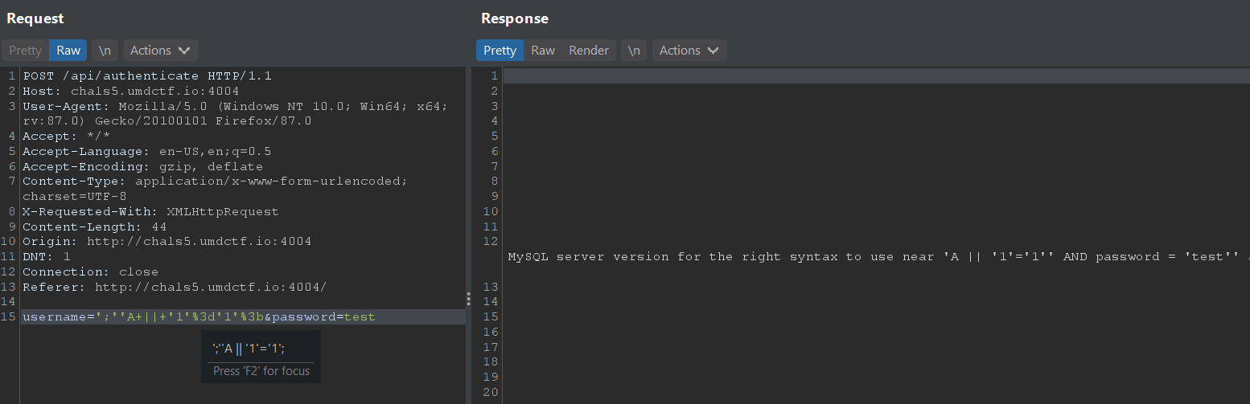
Task: Click the Accept-Language header line
Action: point(146,151)
